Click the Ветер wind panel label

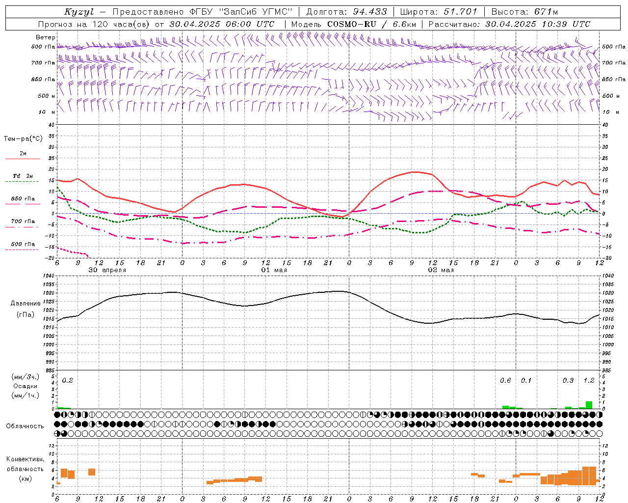click(x=45, y=37)
